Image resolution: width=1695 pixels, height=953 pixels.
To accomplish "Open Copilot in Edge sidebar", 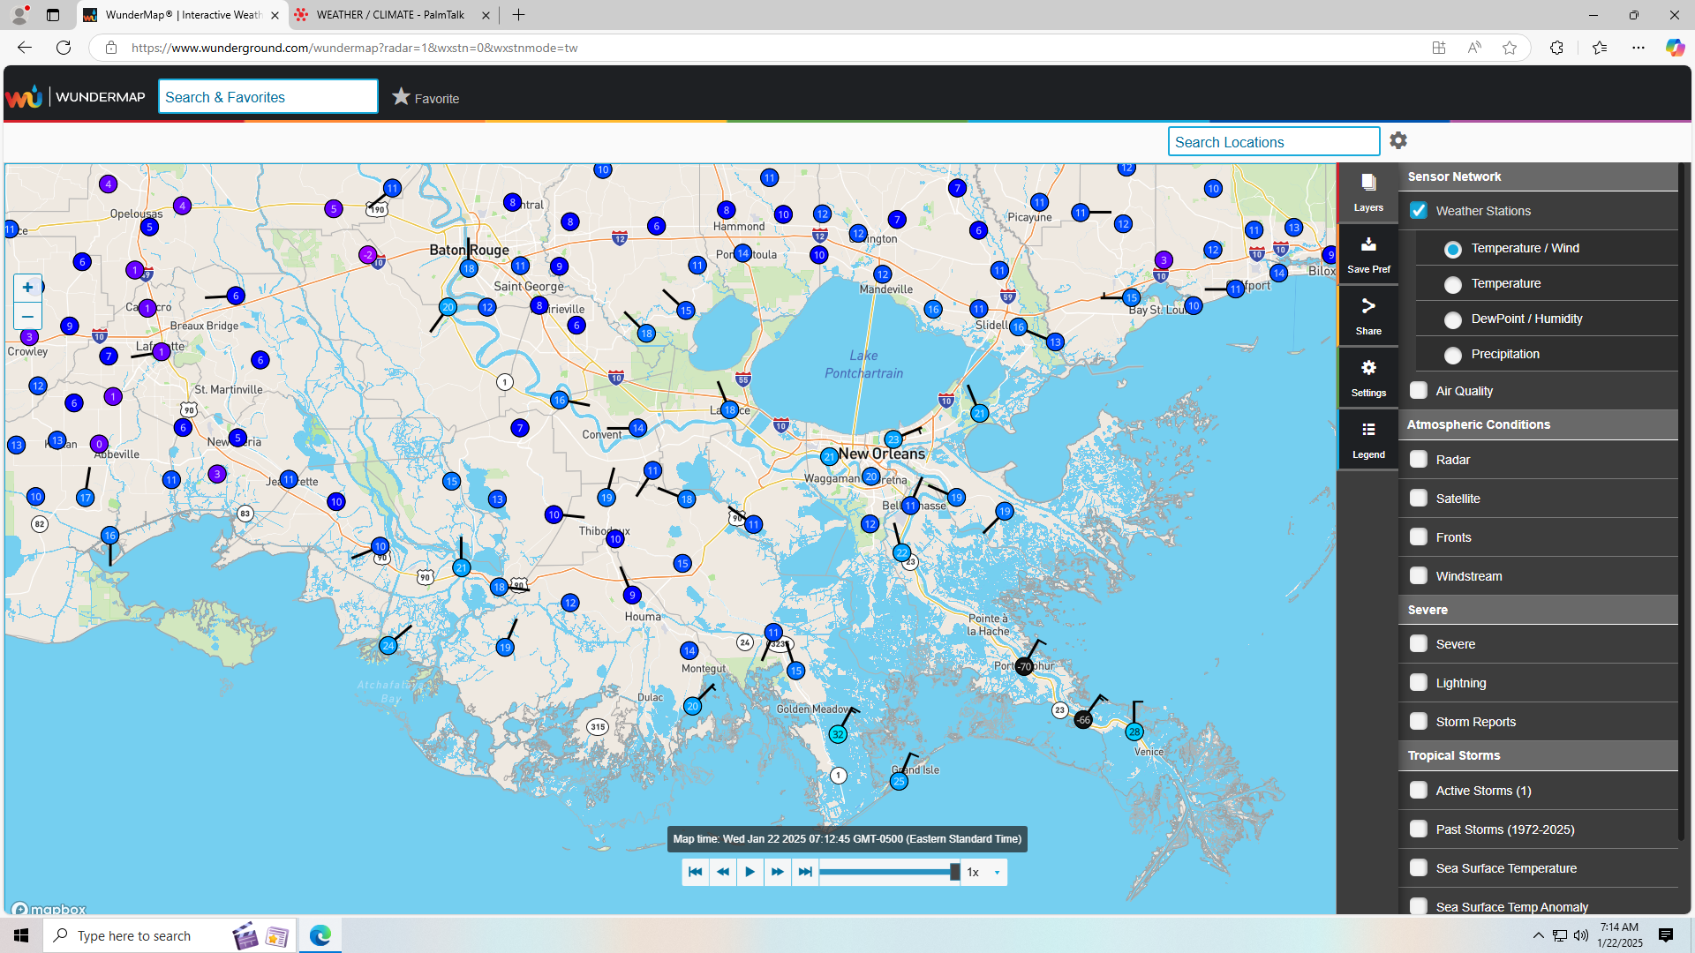I will [x=1675, y=48].
